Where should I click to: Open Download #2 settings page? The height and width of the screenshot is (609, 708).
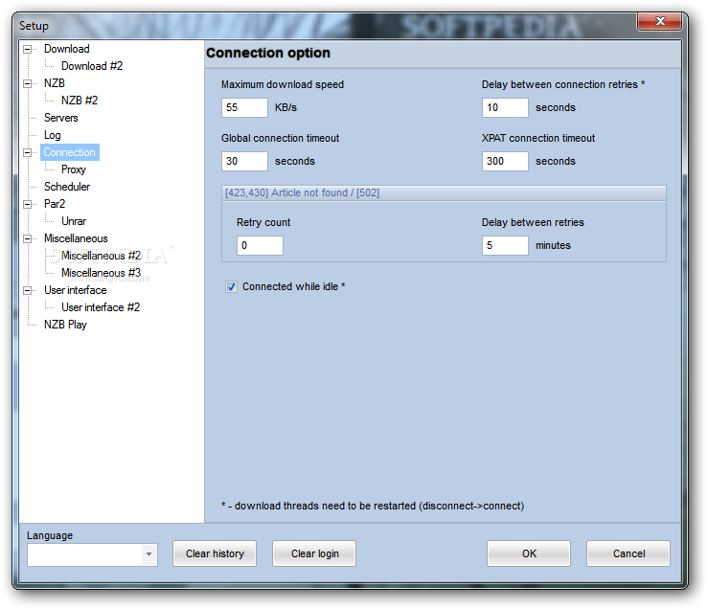(x=92, y=66)
